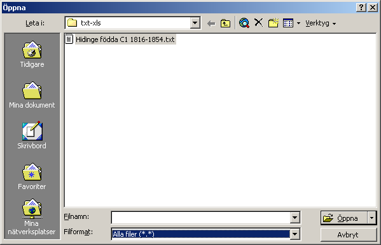Expand the Filformat dropdown arrow
Viewport: 381px width, 245px height.
coord(294,234)
